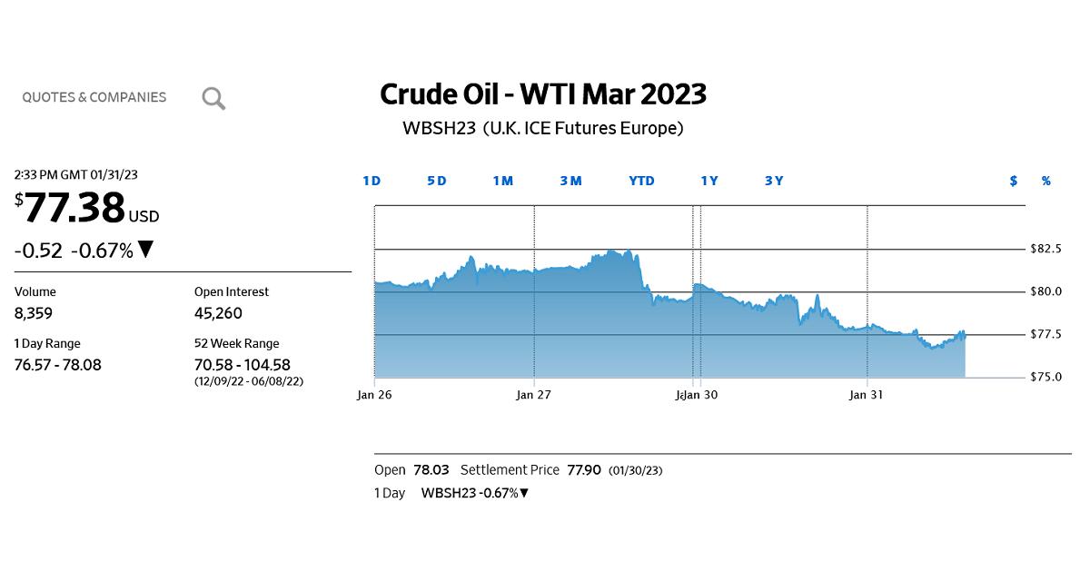This screenshot has width=1090, height=581.
Task: Show the 3Y chart range
Action: pos(774,181)
